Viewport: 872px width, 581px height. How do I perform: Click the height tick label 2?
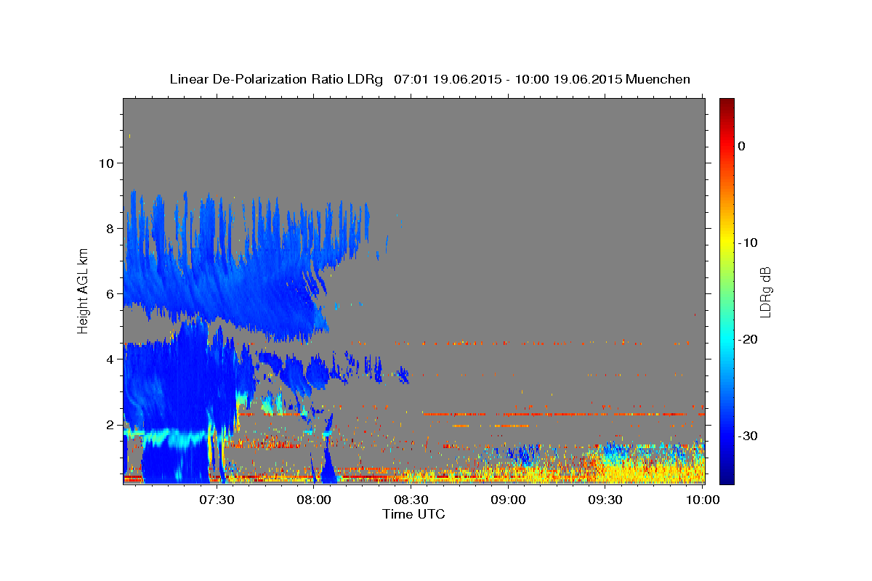pyautogui.click(x=109, y=424)
